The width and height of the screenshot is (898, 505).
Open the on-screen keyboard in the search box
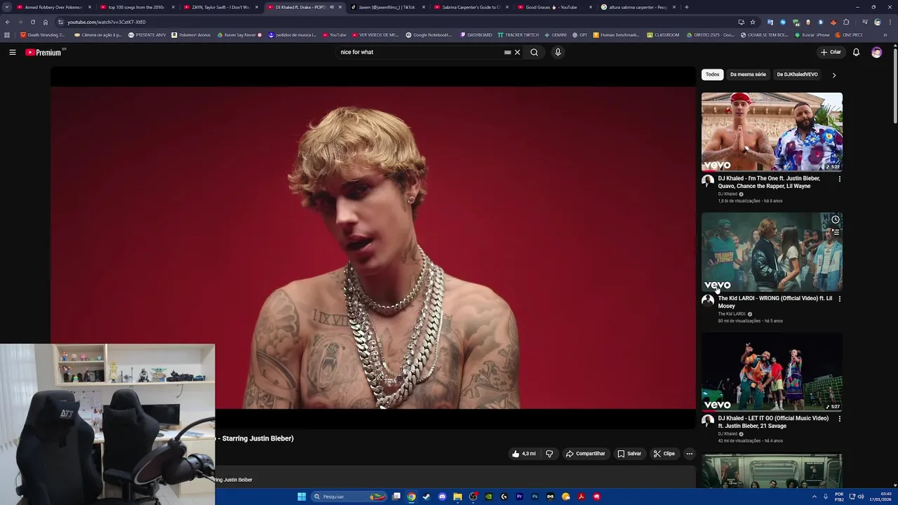(508, 52)
